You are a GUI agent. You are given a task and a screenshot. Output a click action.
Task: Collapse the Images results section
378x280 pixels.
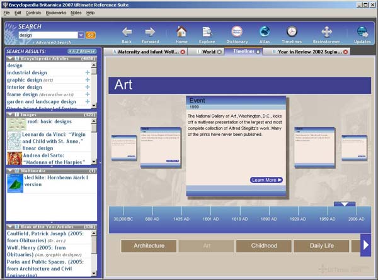pos(10,115)
